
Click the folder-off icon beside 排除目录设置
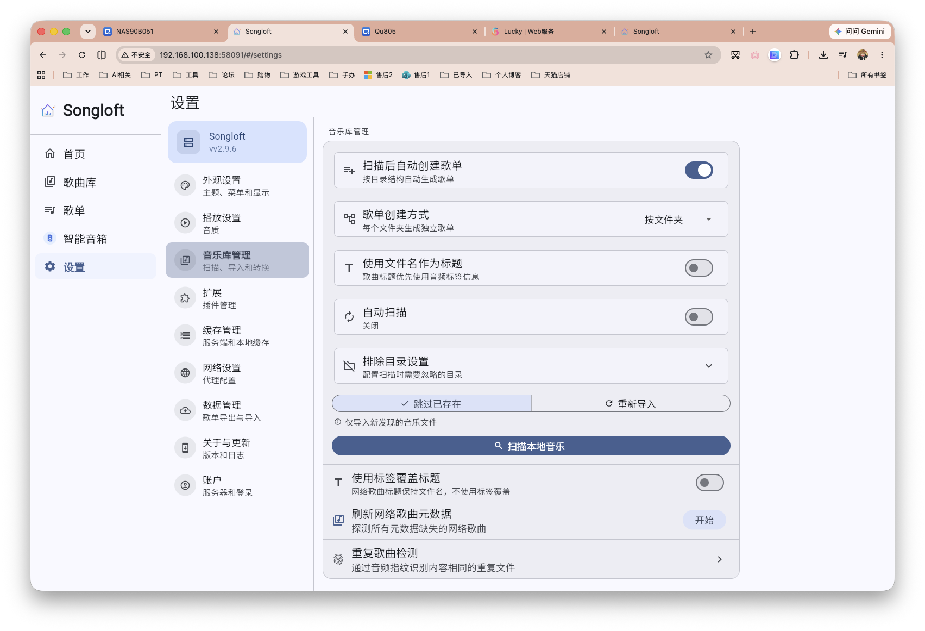349,366
